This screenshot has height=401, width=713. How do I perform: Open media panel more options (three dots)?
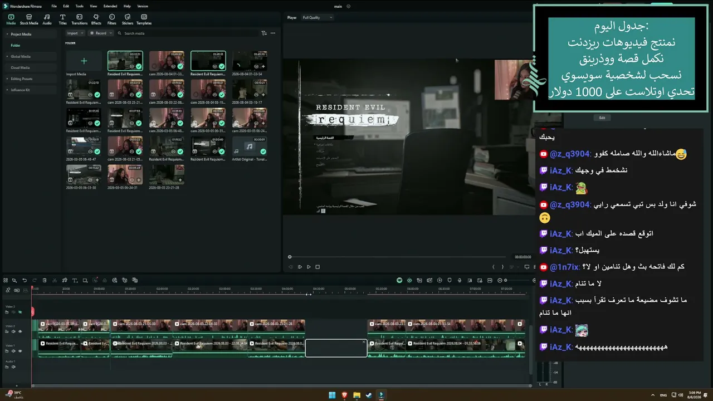pos(273,33)
